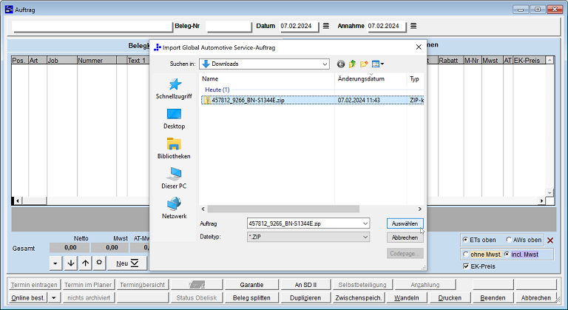Open dropdown arrow next to Online best.
The width and height of the screenshot is (568, 310).
coord(53,297)
